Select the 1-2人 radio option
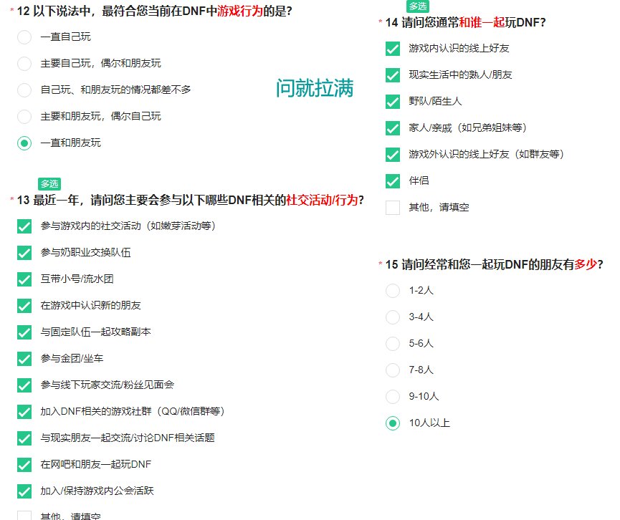The height and width of the screenshot is (520, 620). (393, 291)
